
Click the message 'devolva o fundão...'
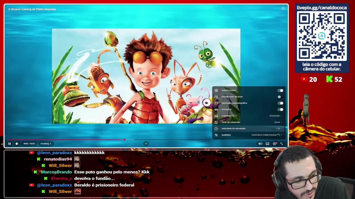[94, 179]
